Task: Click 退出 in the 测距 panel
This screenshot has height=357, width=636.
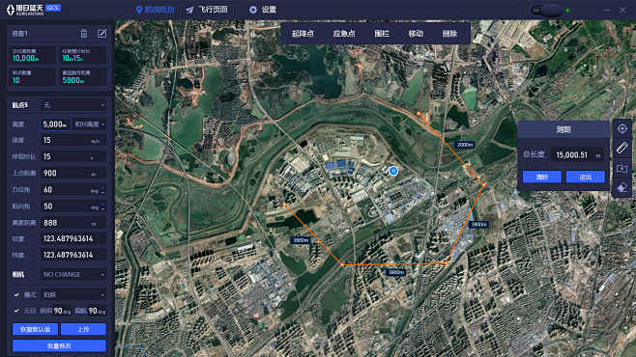Action: (x=586, y=177)
